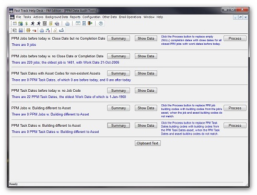Screen dimensions: 257x195
Task: Click Show Data for PPM Jobs w. Building different
Action: tap(146, 108)
